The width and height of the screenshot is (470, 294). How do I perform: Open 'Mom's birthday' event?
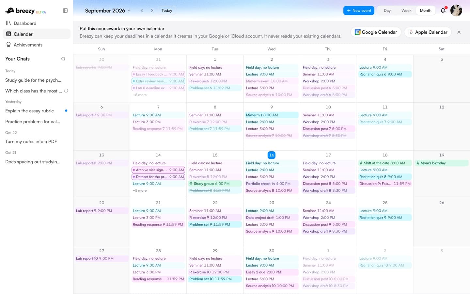coord(442,163)
